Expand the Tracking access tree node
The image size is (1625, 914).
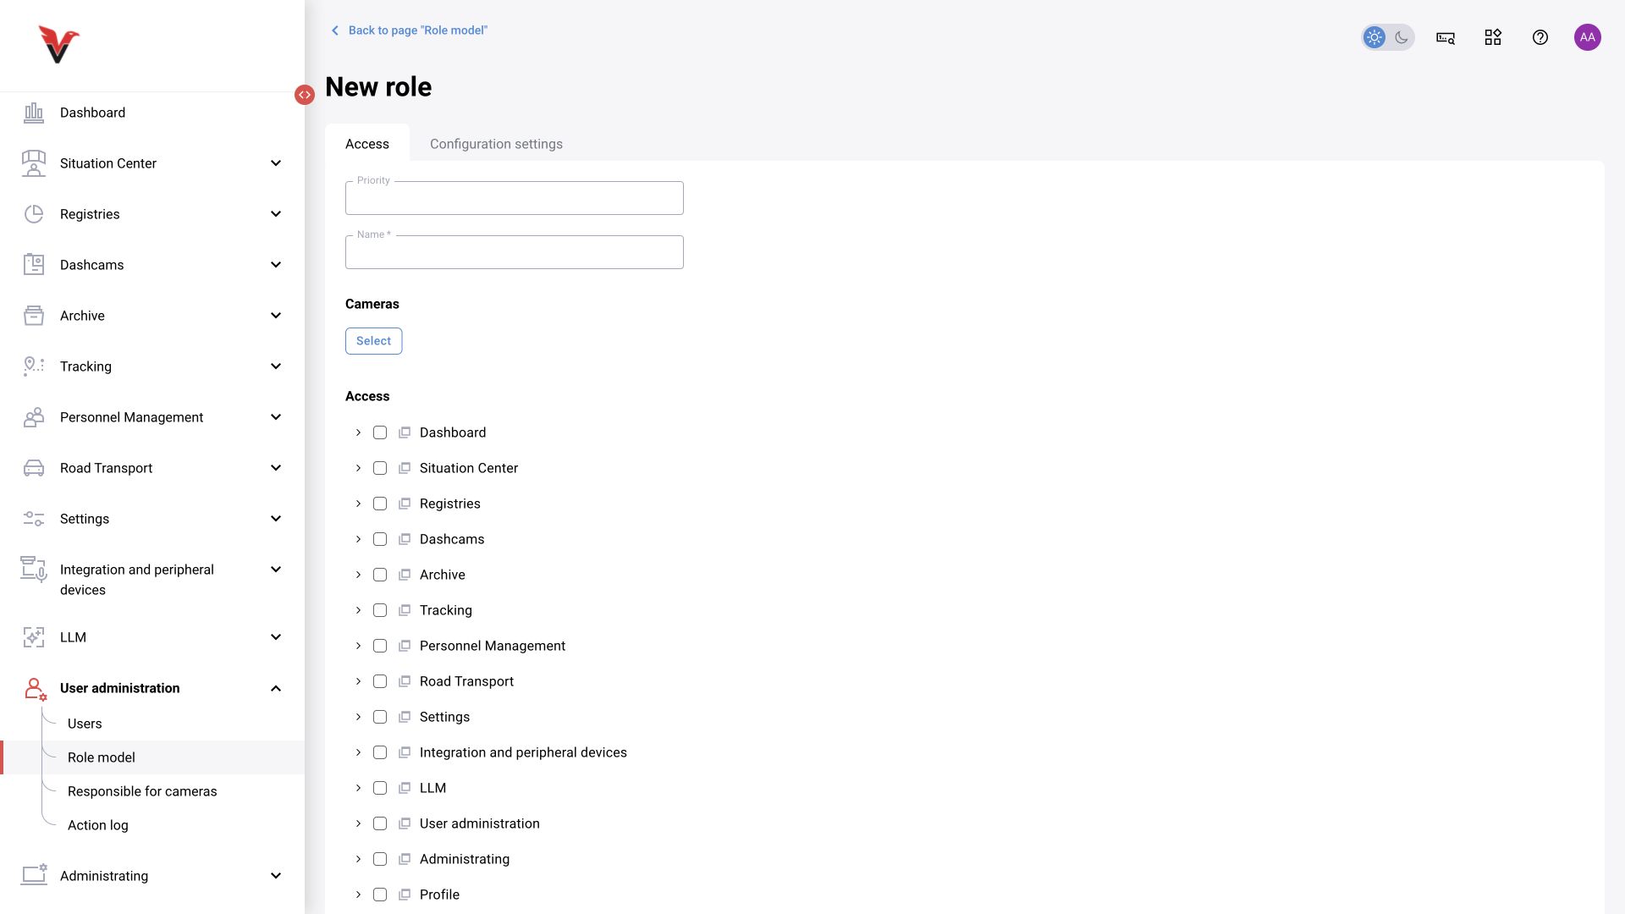[358, 610]
